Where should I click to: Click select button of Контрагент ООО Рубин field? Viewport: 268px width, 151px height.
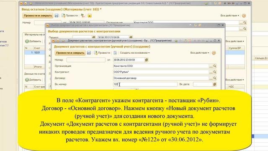[211, 72]
